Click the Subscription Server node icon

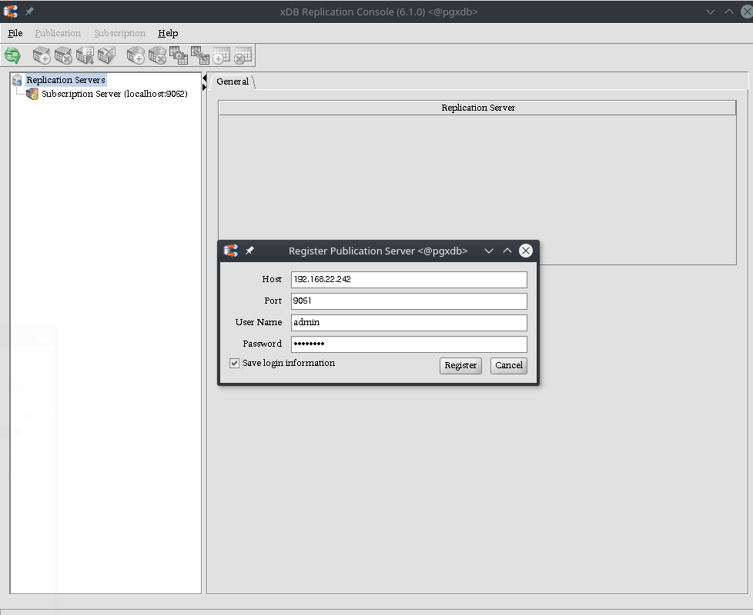pos(32,94)
